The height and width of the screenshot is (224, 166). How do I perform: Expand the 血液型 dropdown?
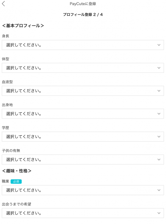83,91
